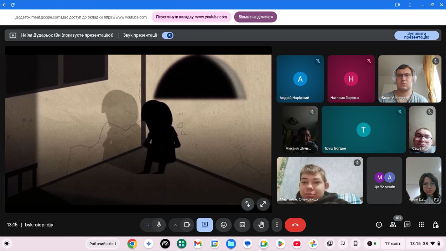Mute the microphone in the call bar
446x251 pixels.
pyautogui.click(x=159, y=225)
